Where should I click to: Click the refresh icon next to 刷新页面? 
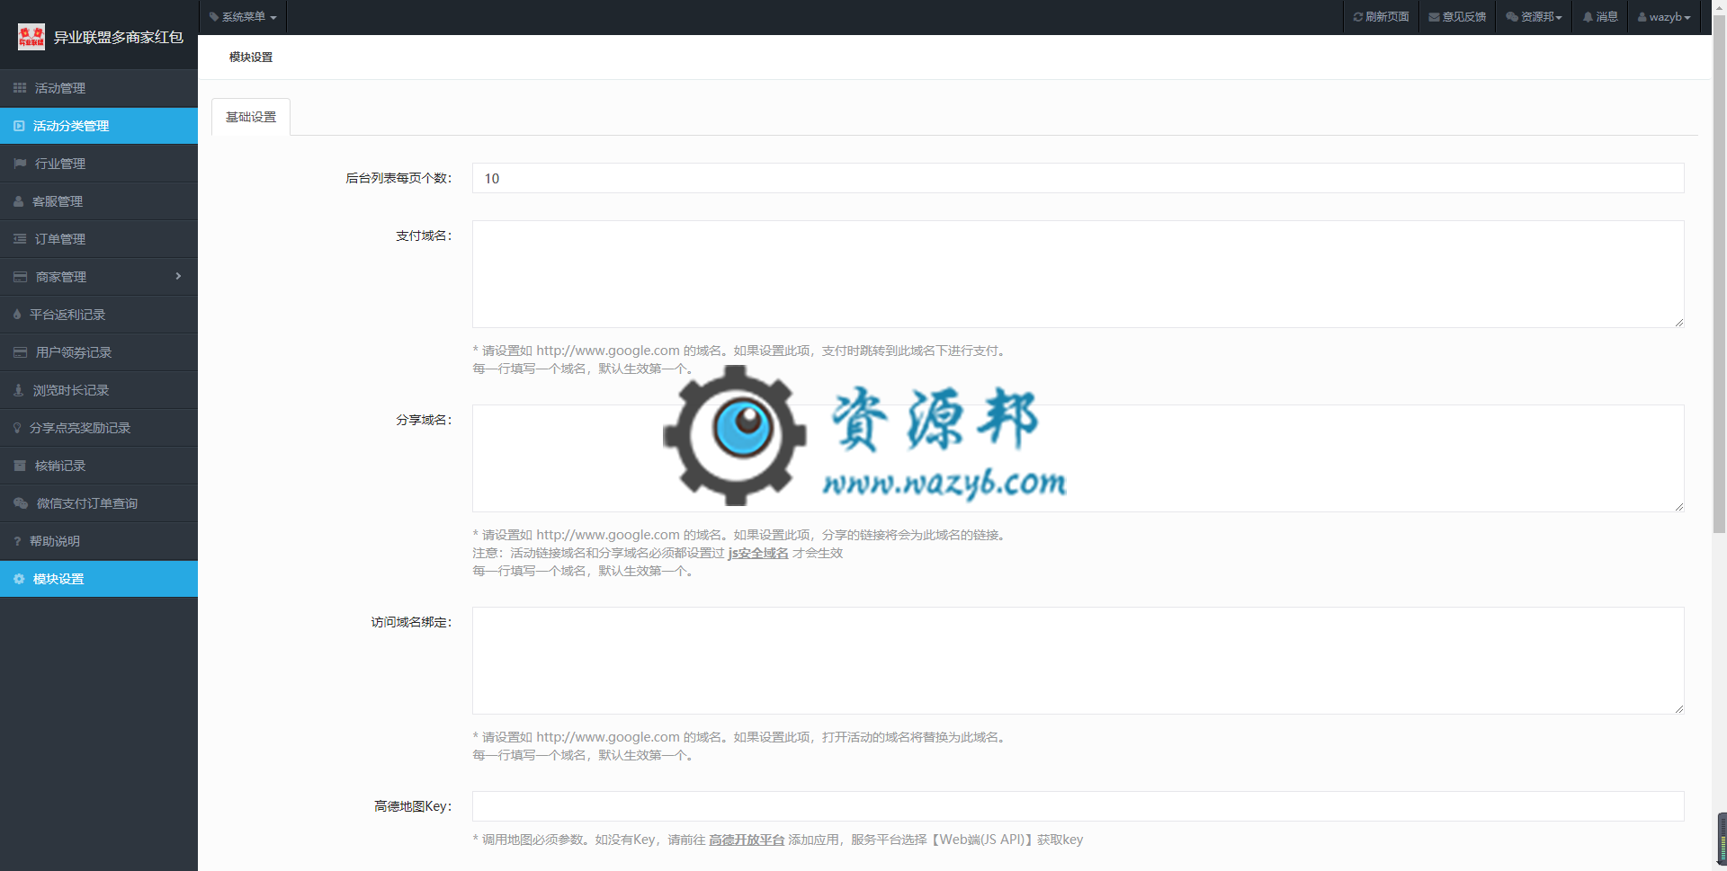[x=1358, y=17]
